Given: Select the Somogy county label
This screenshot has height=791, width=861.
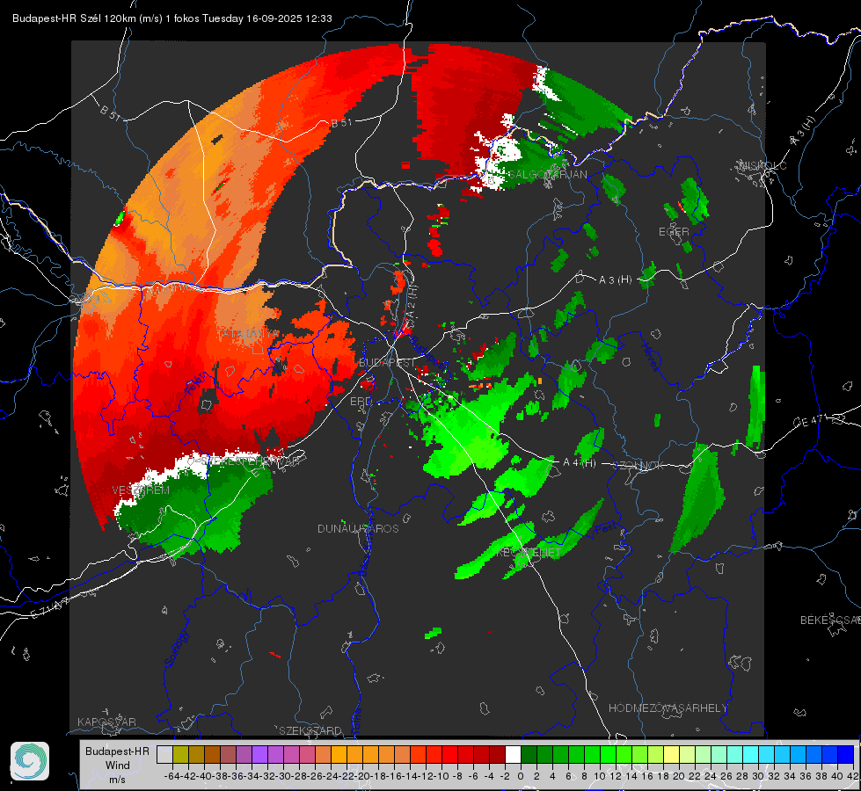Looking at the screenshot, I should coord(176,649).
